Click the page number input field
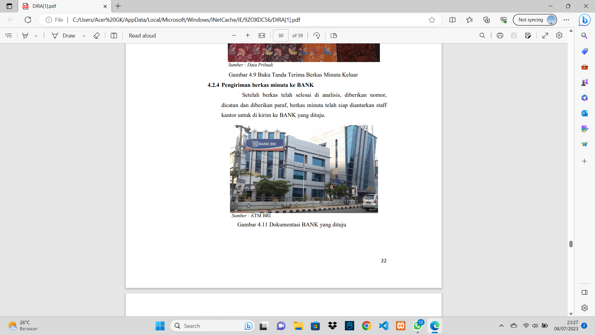 pos(280,35)
